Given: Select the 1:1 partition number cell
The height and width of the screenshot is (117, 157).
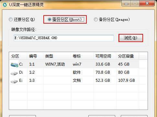Looking at the screenshot, I should (x=32, y=64).
